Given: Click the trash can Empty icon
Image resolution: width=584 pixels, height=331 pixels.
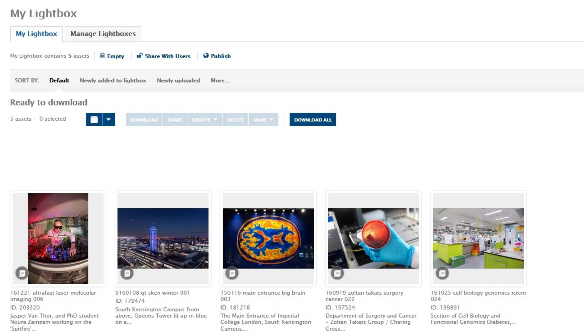Looking at the screenshot, I should 102,56.
